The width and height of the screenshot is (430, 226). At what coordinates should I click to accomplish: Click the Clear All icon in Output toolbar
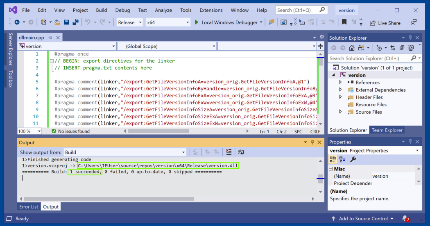229,152
